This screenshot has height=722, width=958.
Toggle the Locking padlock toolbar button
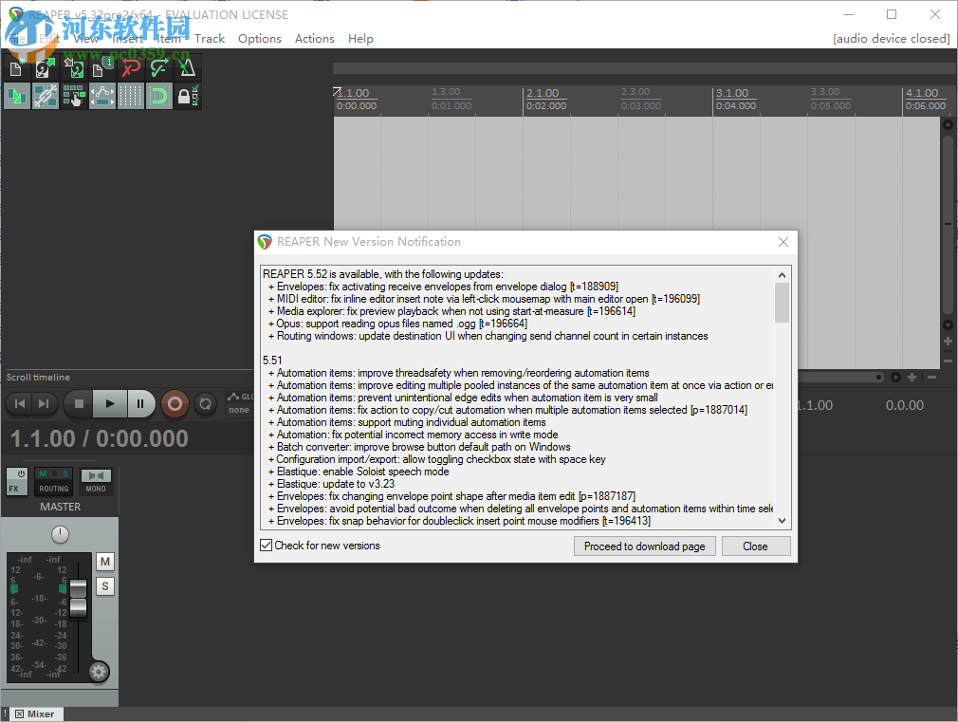click(x=187, y=96)
